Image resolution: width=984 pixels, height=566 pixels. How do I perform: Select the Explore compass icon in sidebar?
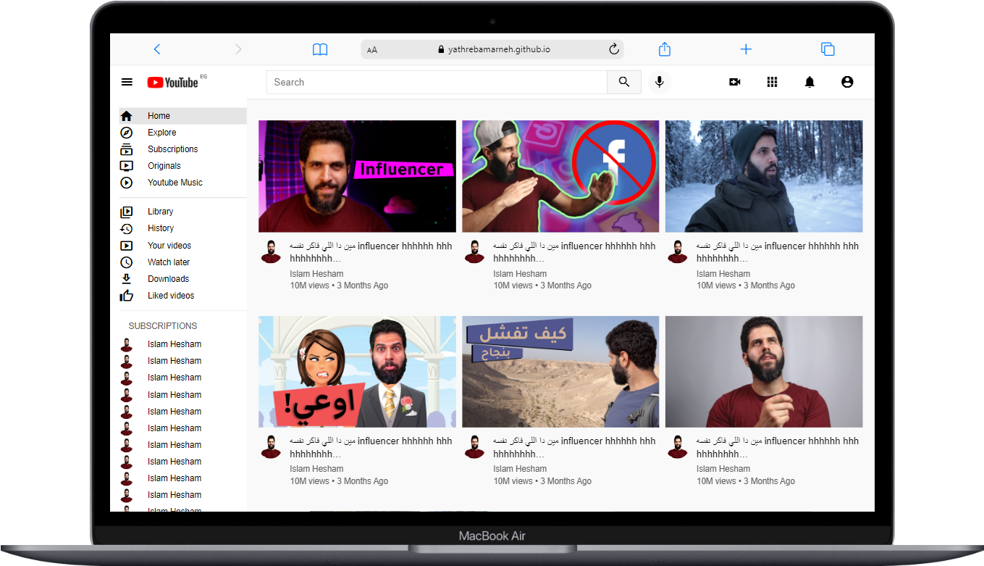point(127,132)
